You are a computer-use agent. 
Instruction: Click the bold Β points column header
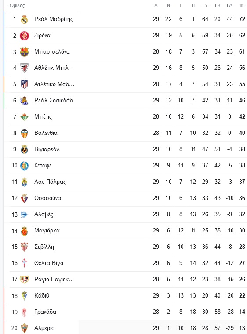pyautogui.click(x=242, y=6)
